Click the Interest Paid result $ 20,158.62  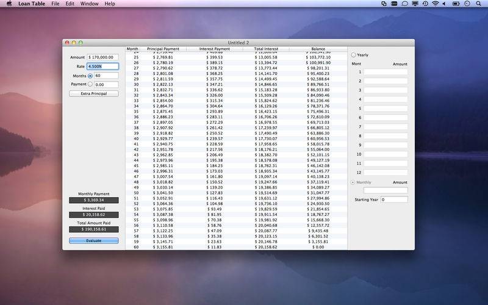[x=94, y=215]
